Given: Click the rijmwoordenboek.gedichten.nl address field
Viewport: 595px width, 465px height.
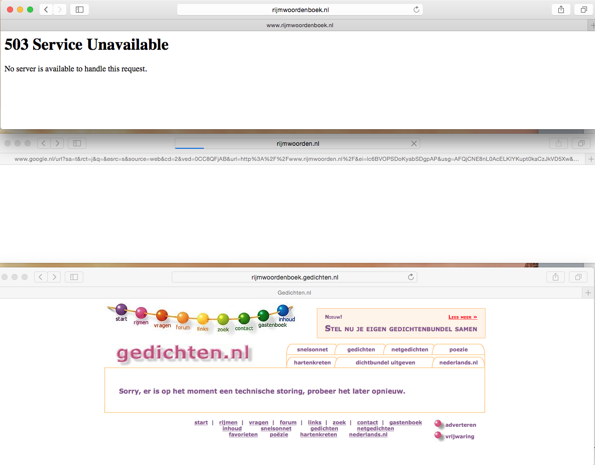Looking at the screenshot, I should coord(294,277).
